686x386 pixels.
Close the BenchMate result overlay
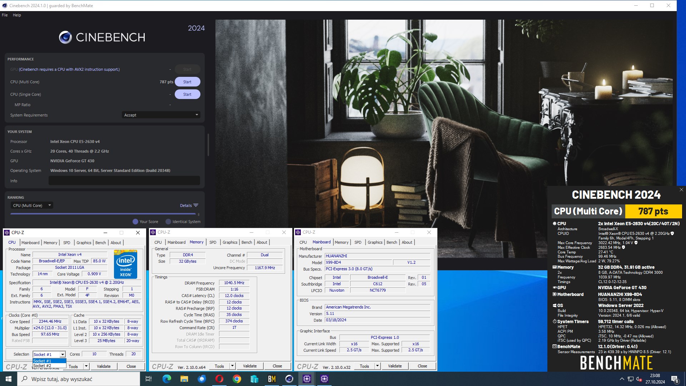point(681,190)
